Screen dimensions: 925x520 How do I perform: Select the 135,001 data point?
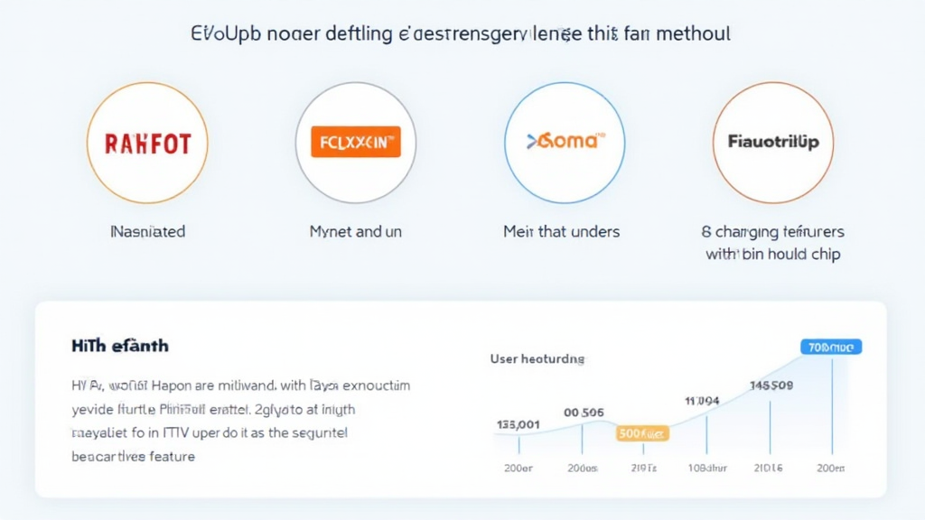[x=519, y=424]
